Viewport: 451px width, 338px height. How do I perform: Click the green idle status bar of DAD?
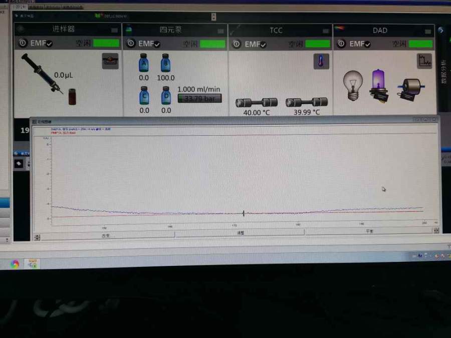420,44
